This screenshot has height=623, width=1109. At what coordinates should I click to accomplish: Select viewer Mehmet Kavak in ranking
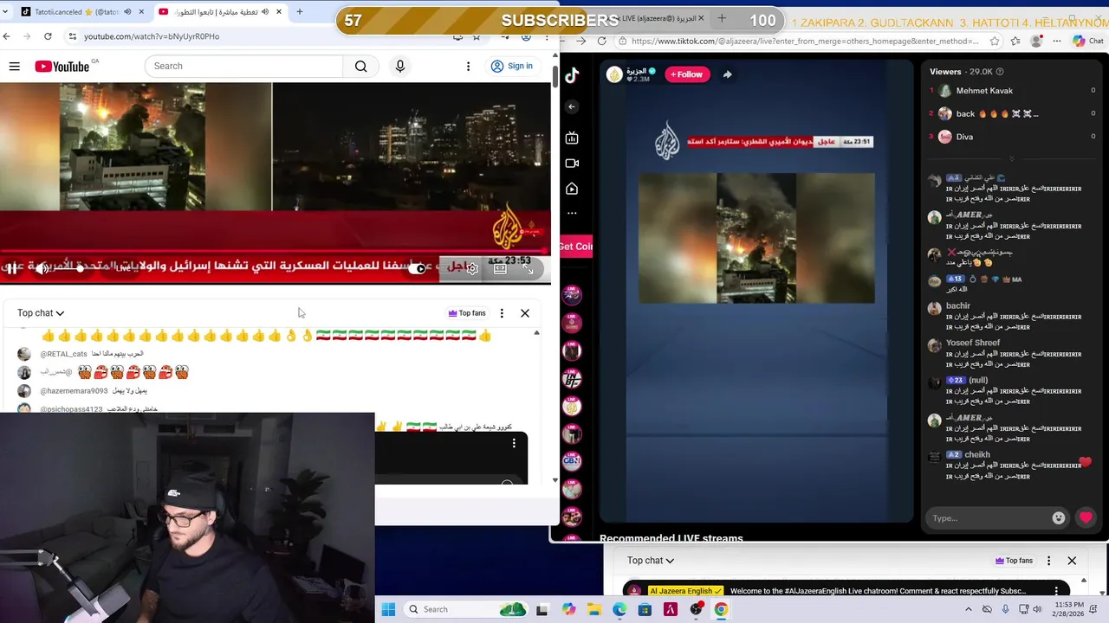[x=984, y=91]
